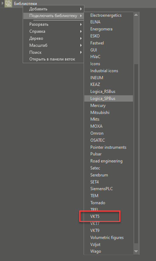Connect the Energomera library

coord(109,29)
